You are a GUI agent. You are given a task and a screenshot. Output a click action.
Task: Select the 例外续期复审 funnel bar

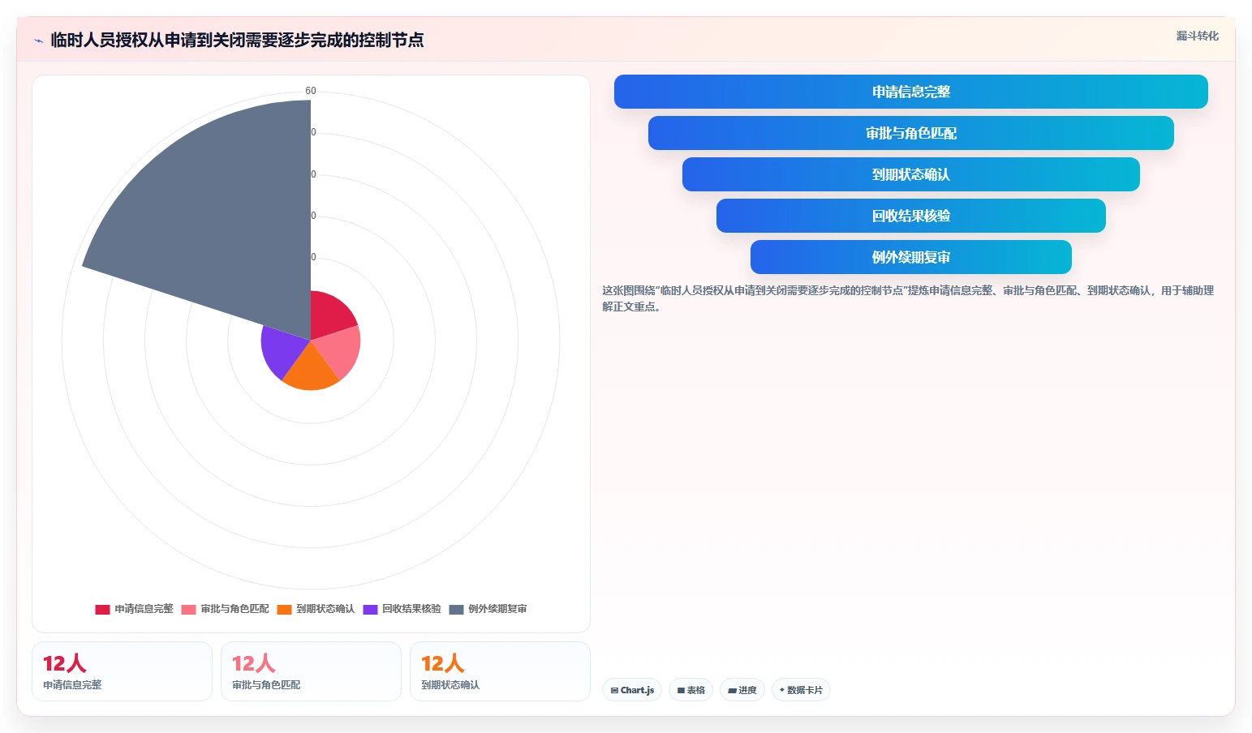(x=910, y=257)
